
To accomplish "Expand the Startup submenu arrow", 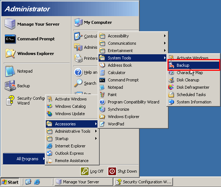I will coord(96,139).
